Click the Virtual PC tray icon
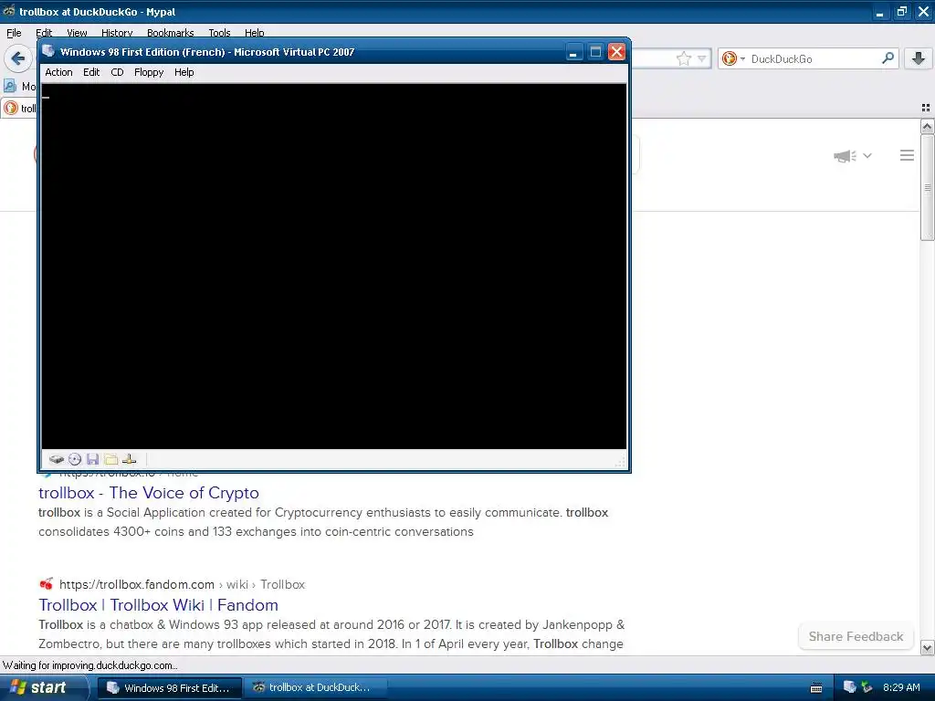This screenshot has width=935, height=701. click(850, 687)
